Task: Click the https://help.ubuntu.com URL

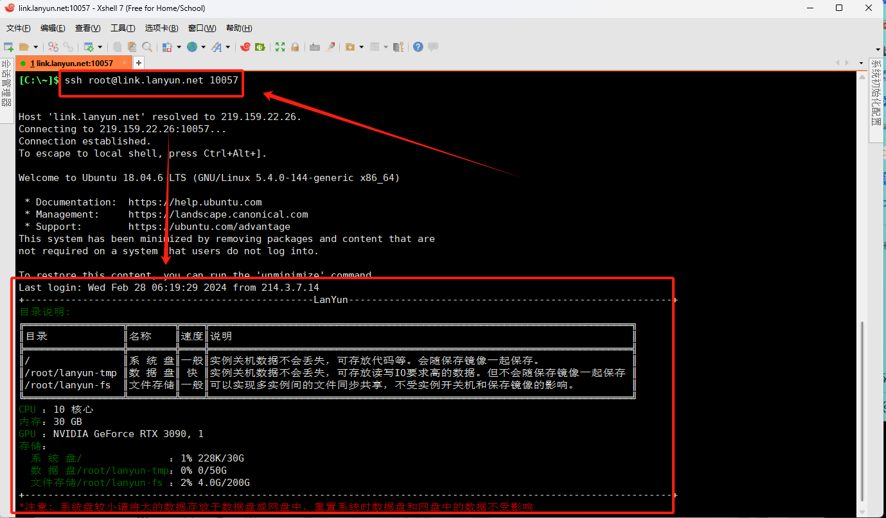Action: pos(195,202)
